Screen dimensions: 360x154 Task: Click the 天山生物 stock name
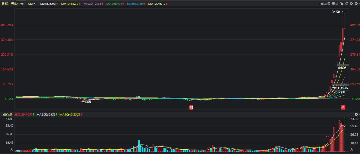(x=17, y=4)
